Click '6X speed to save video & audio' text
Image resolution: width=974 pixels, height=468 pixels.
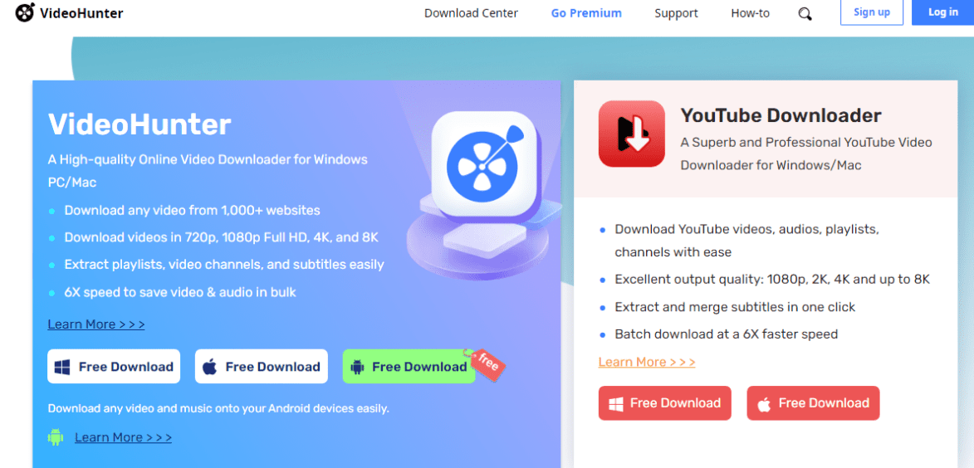(180, 292)
